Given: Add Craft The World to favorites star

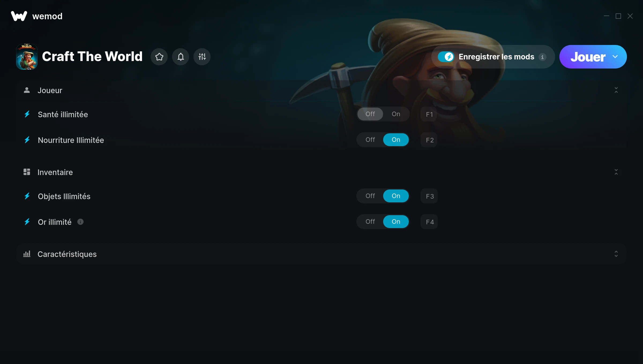Looking at the screenshot, I should pyautogui.click(x=159, y=57).
